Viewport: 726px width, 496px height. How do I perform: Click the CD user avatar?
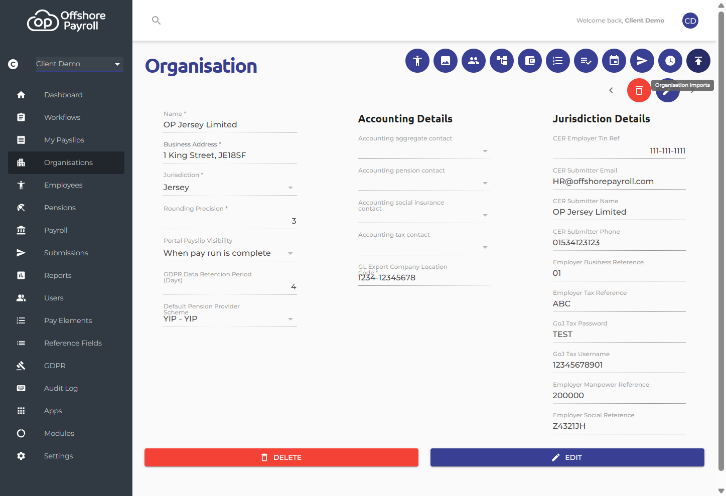pyautogui.click(x=690, y=21)
